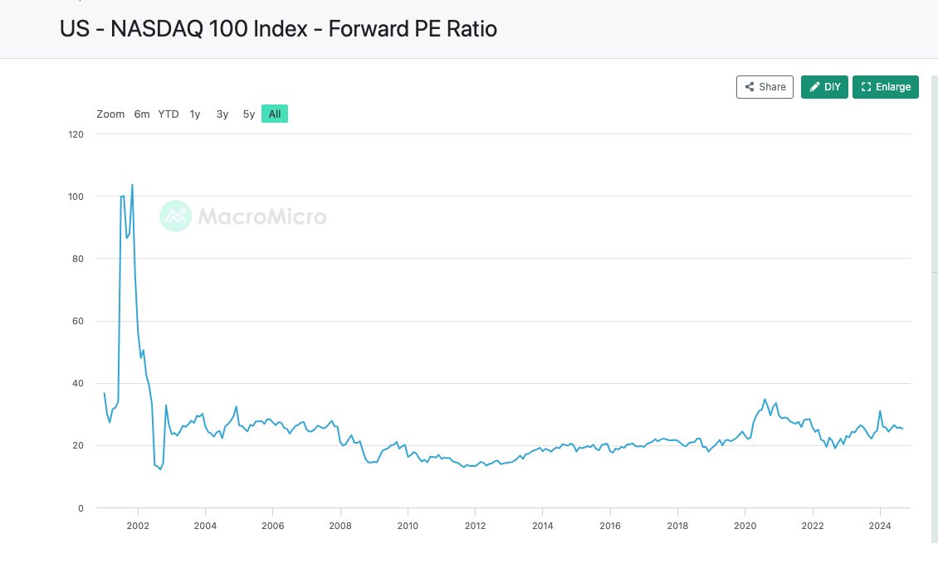Click the 40 y-axis label
Screen dimensions: 938x568
(78, 383)
